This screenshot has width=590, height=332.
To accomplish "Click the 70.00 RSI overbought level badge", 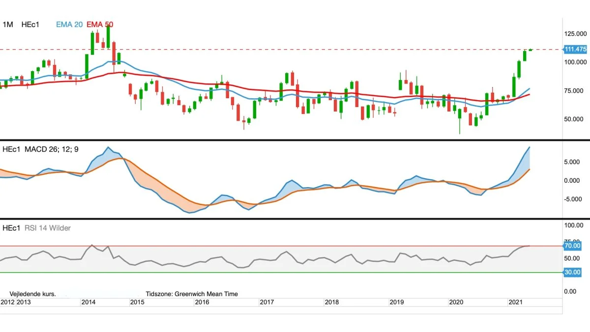I will [573, 246].
